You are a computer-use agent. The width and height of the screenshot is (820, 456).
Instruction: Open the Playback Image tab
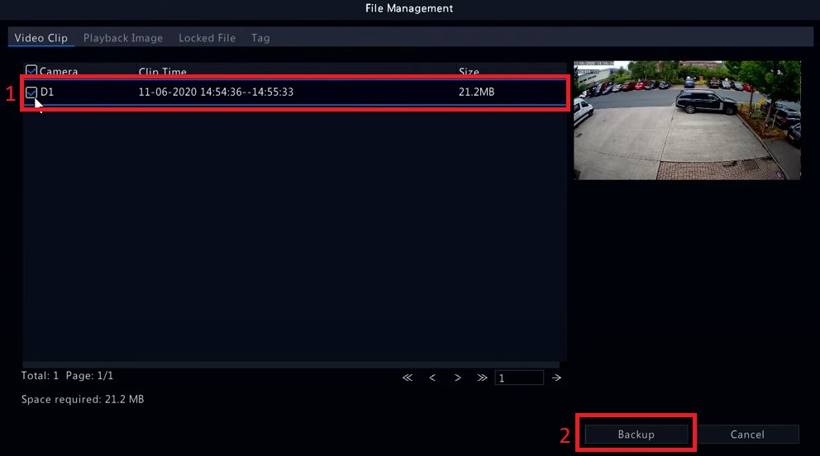(x=123, y=38)
